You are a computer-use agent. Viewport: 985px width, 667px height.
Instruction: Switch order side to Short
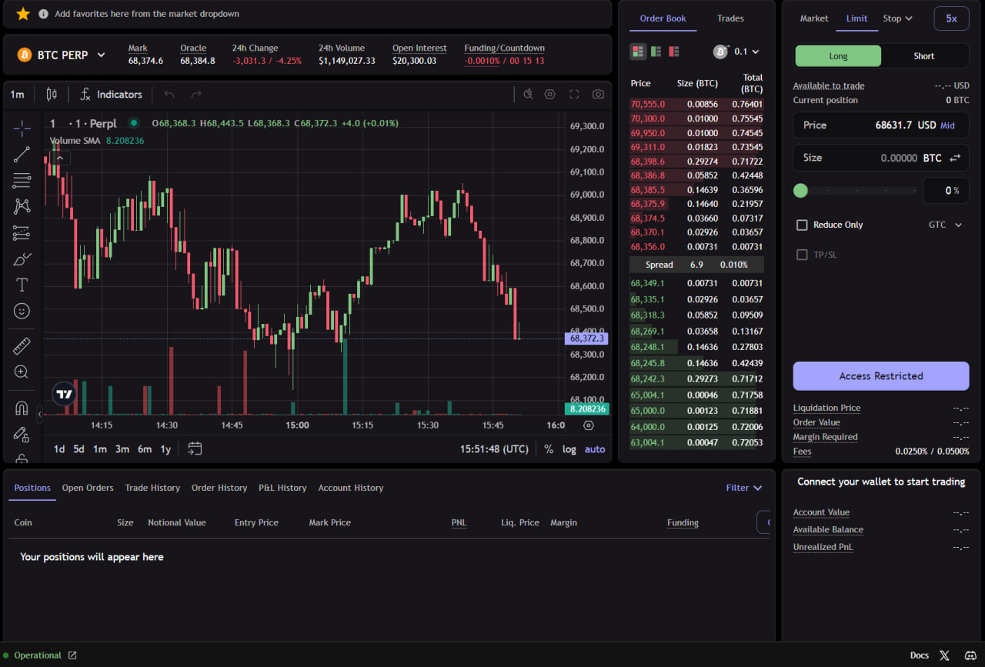pyautogui.click(x=924, y=56)
